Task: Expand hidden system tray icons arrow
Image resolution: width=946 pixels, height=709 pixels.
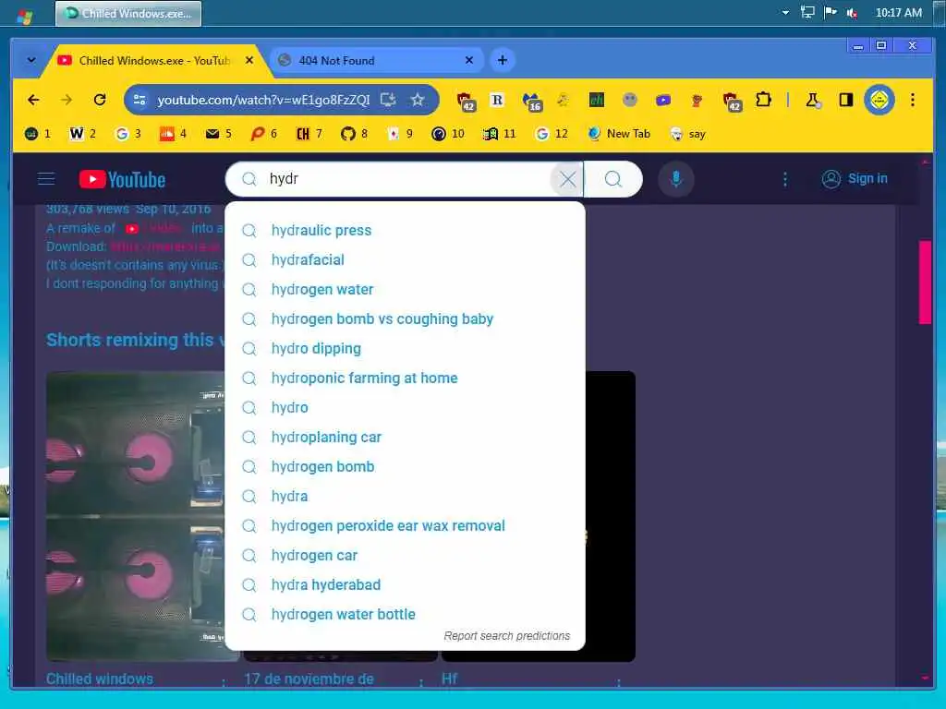Action: [x=785, y=13]
